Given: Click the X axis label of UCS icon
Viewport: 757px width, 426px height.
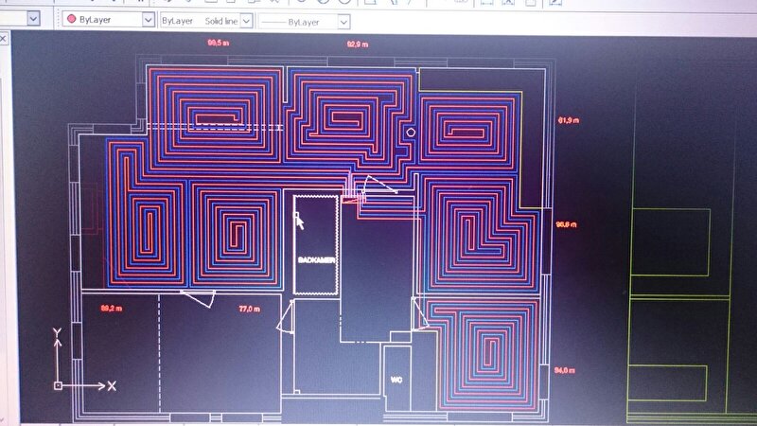Looking at the screenshot, I should [x=112, y=386].
